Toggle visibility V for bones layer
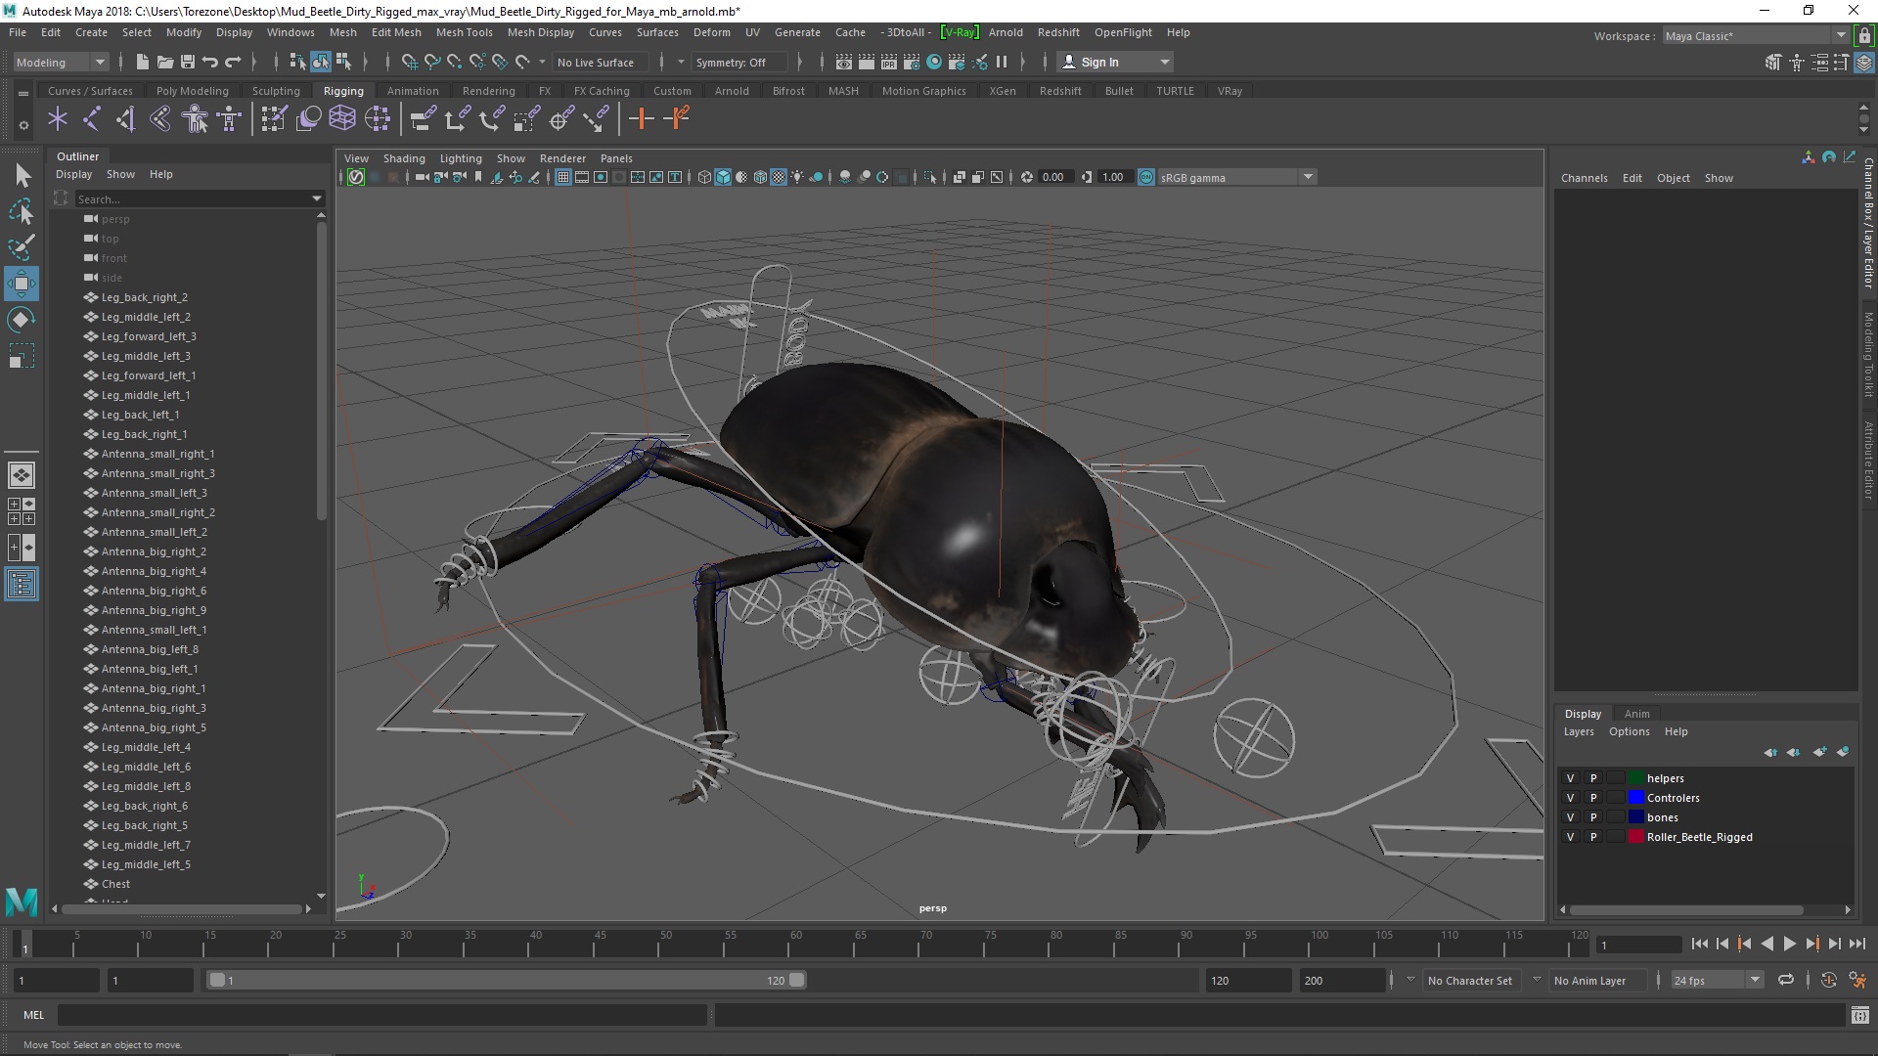The width and height of the screenshot is (1878, 1056). point(1570,816)
